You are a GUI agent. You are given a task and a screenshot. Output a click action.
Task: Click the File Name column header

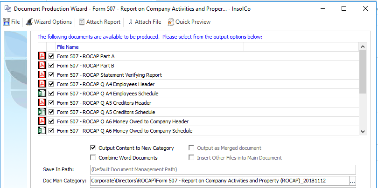[x=149, y=47]
